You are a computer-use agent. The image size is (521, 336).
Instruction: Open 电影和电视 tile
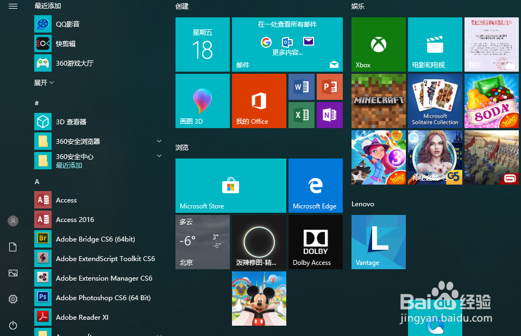435,45
